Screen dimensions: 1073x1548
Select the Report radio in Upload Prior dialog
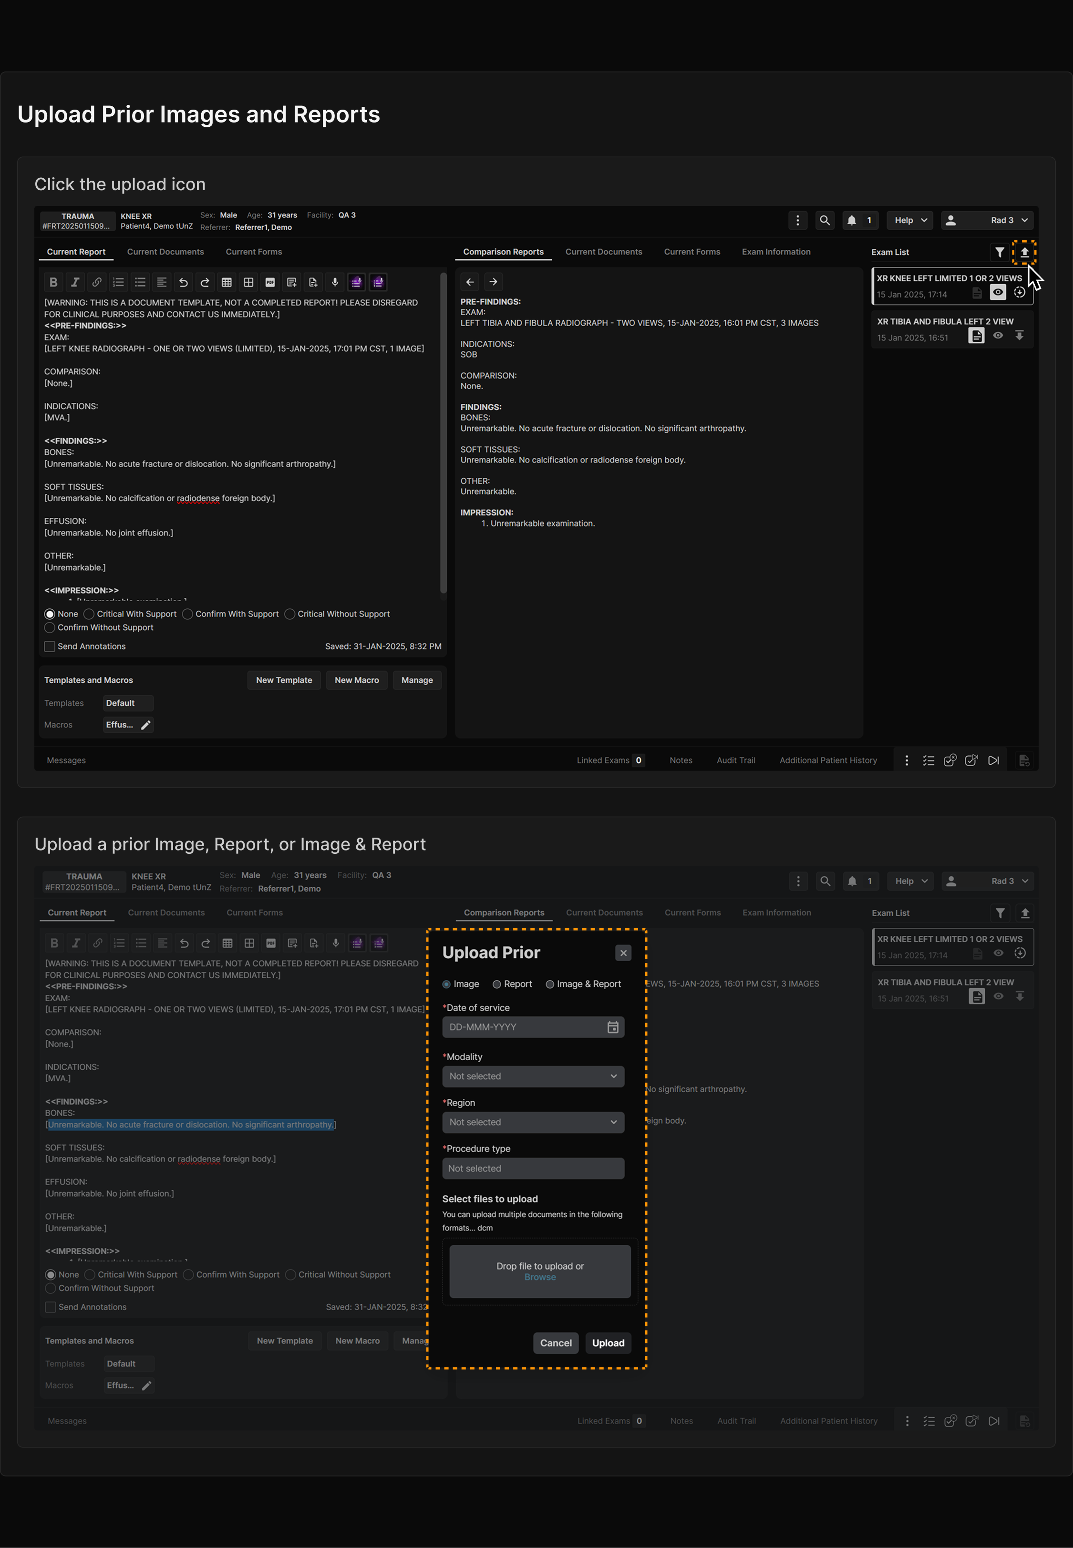497,984
